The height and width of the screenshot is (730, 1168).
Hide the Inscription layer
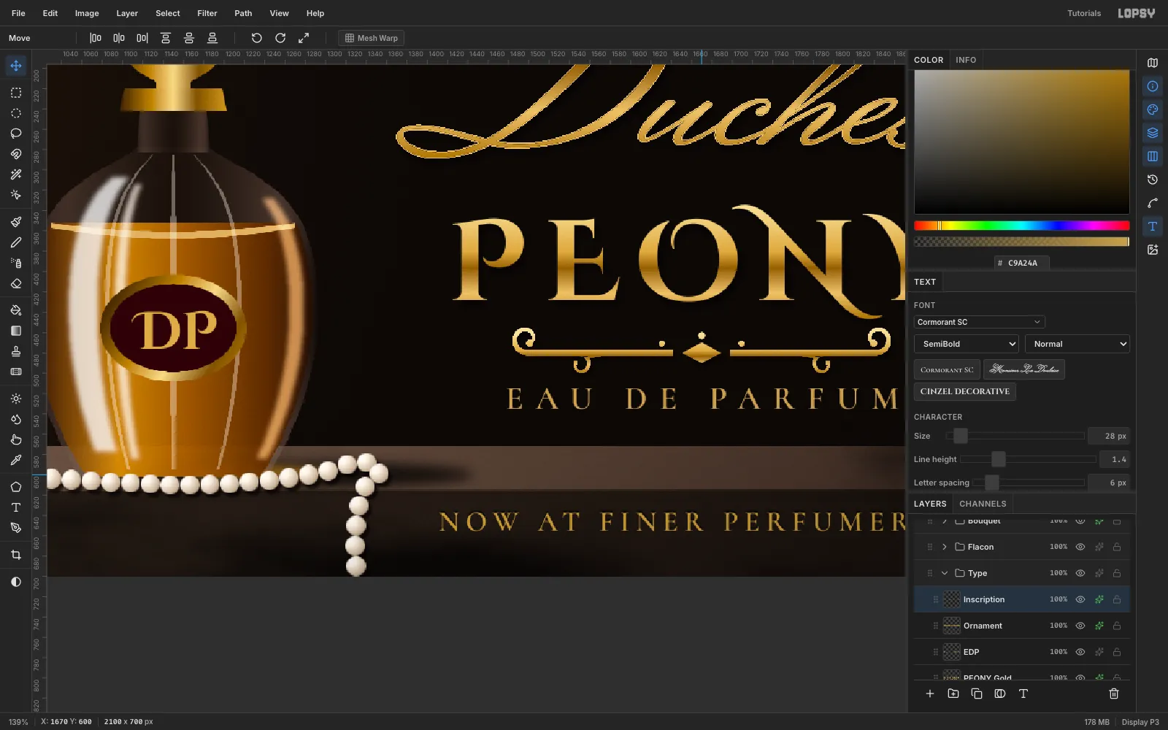point(1080,599)
